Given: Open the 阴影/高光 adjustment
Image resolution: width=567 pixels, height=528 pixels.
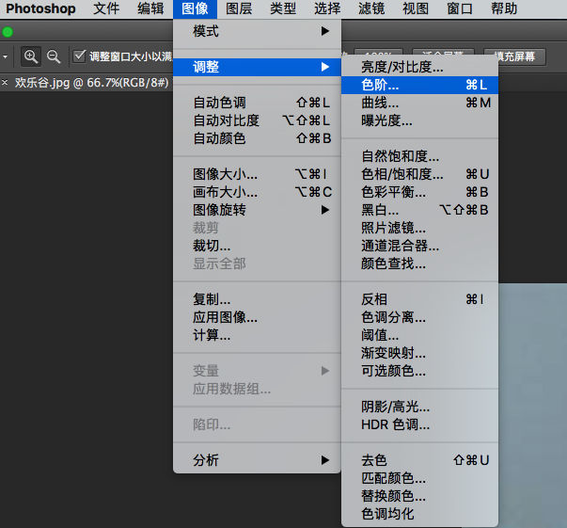Looking at the screenshot, I should (x=419, y=407).
